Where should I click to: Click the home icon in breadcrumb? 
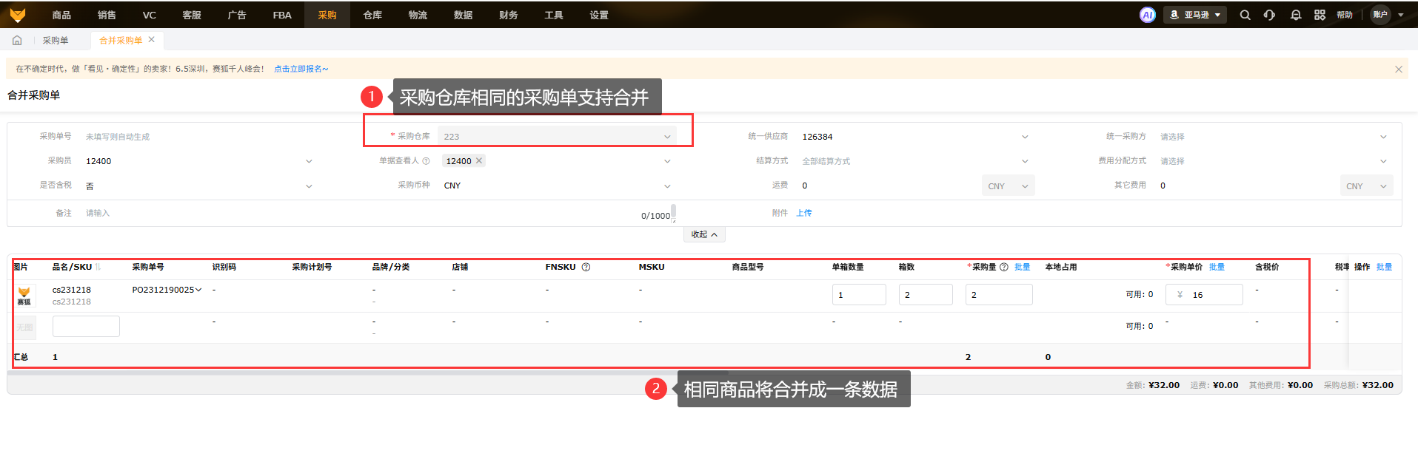pyautogui.click(x=17, y=41)
